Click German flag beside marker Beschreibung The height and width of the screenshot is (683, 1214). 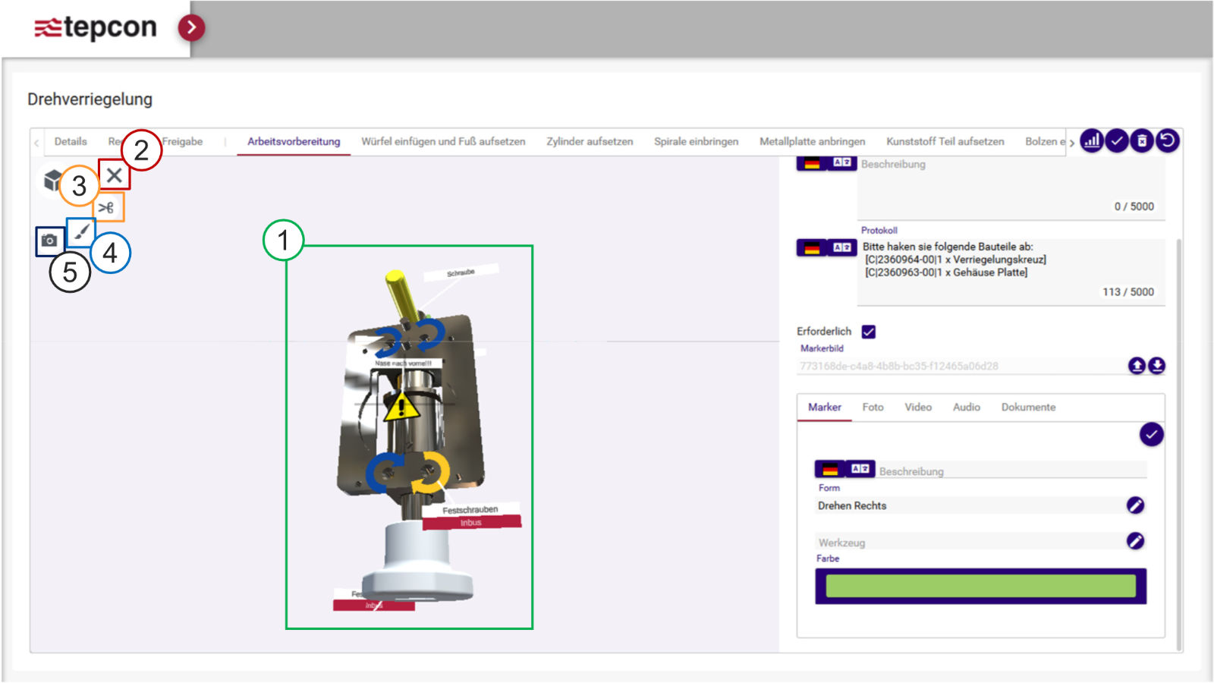(829, 469)
